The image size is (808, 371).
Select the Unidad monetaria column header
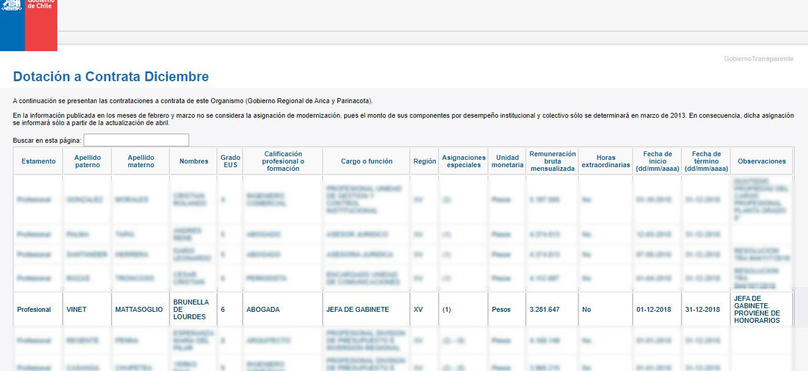click(x=508, y=161)
